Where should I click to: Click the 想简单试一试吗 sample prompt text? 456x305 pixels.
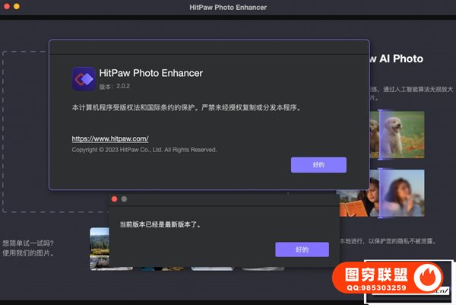[28, 243]
